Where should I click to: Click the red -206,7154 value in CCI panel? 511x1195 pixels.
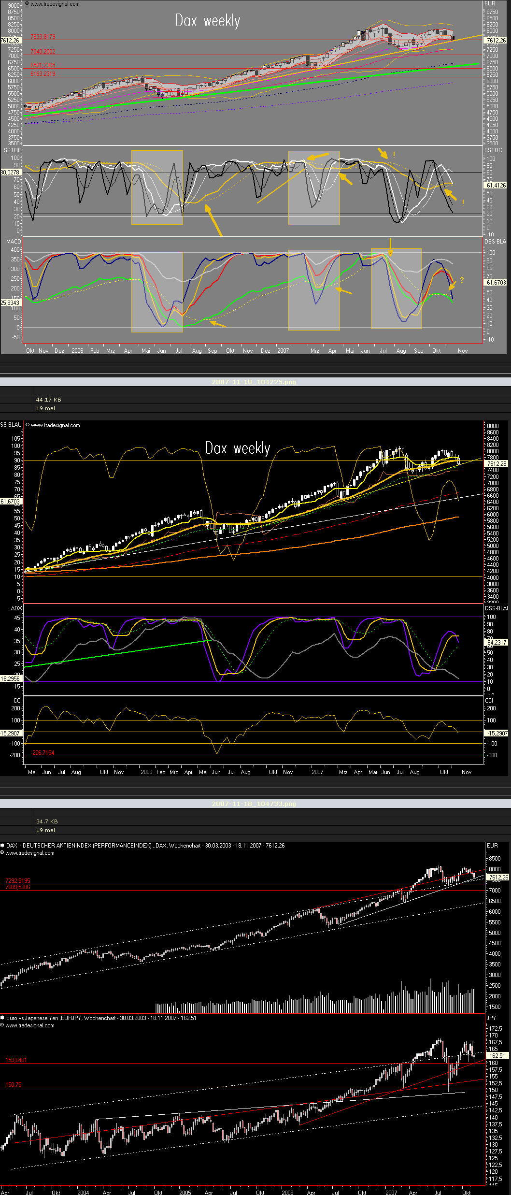[x=43, y=752]
